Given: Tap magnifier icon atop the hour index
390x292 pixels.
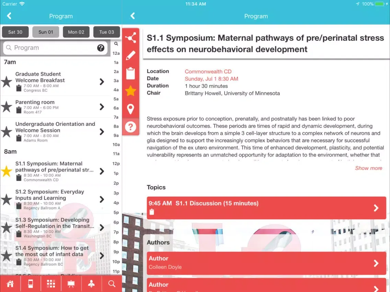Looking at the screenshot, I should point(116,44).
